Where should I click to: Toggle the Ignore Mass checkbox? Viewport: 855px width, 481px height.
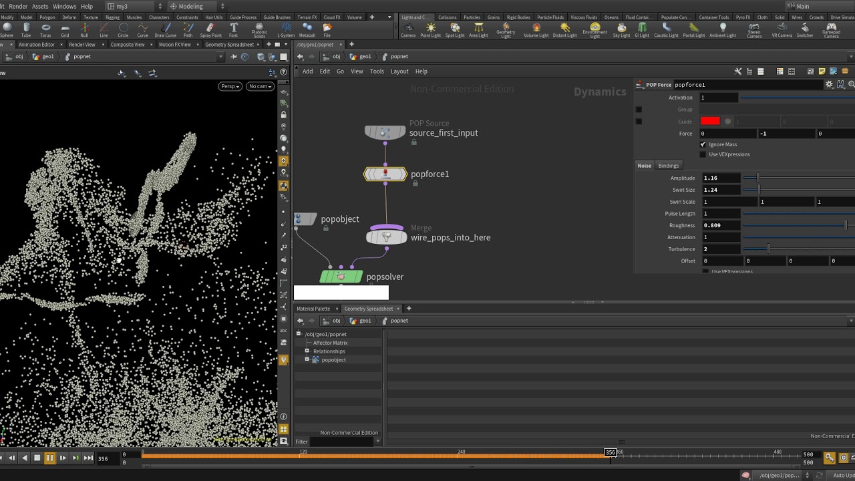pos(703,144)
